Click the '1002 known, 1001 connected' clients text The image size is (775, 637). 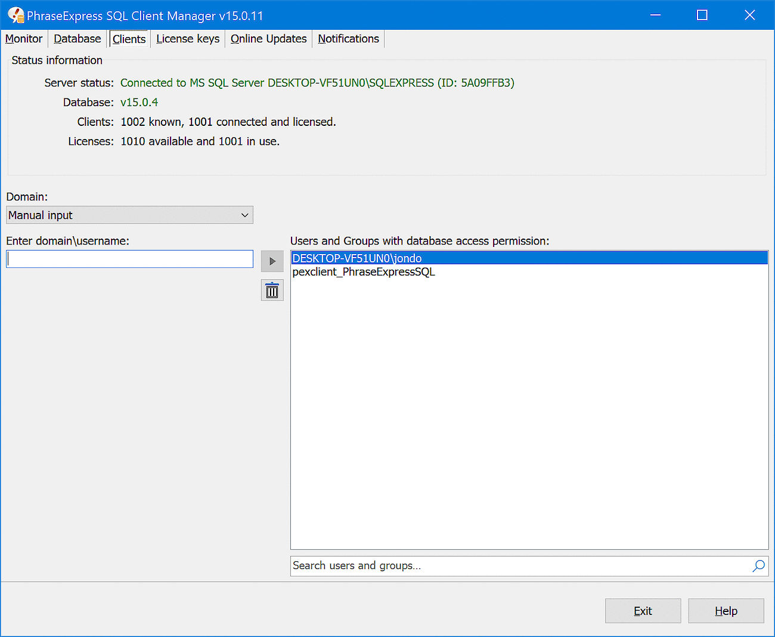(228, 122)
